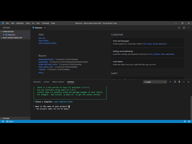Open recent react_native_node project
The width and height of the screenshot is (192, 144).
pyautogui.click(x=46, y=67)
